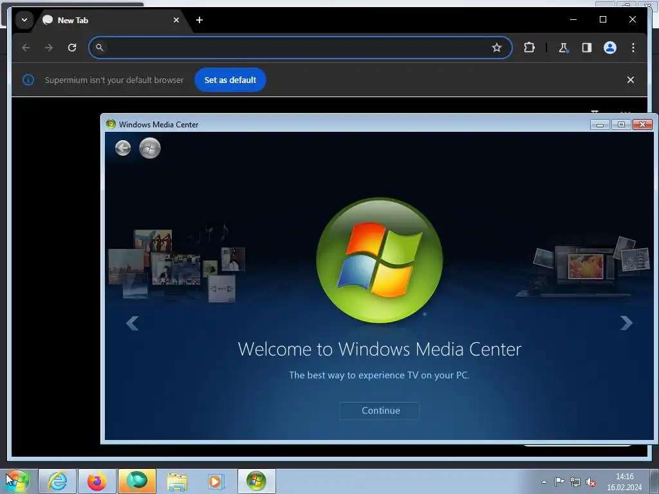Open a new browser tab
This screenshot has height=494, width=659.
200,20
